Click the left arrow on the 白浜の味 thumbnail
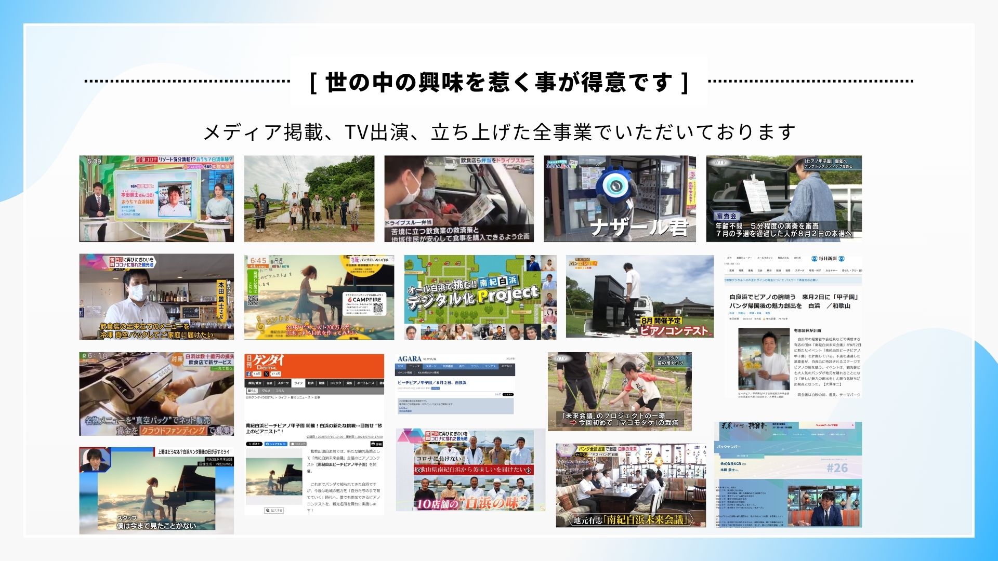Image resolution: width=998 pixels, height=561 pixels. 418,470
